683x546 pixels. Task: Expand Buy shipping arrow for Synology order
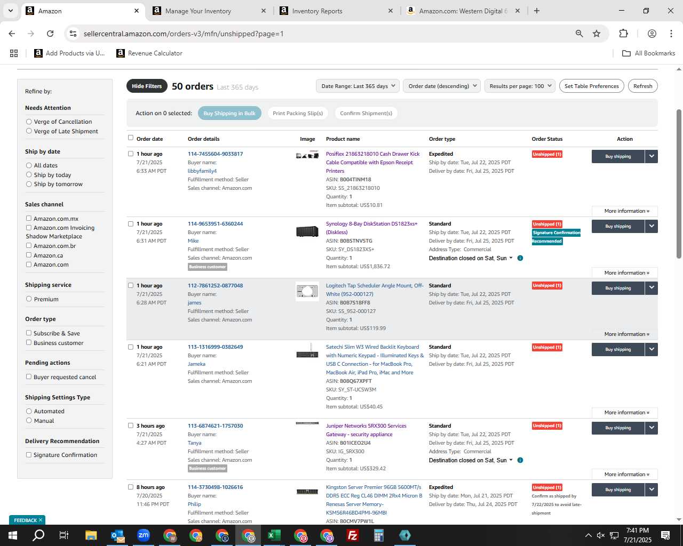(x=651, y=226)
